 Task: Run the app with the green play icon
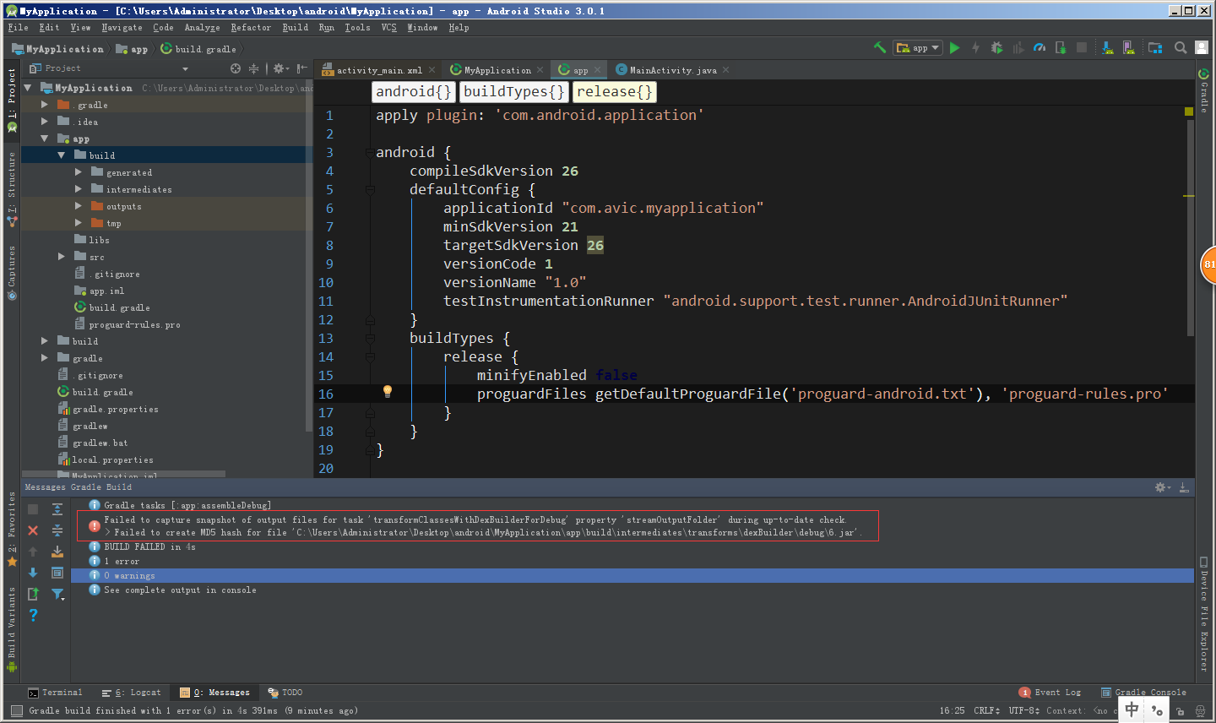(953, 48)
